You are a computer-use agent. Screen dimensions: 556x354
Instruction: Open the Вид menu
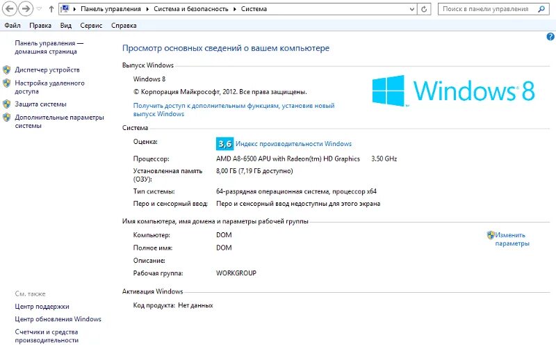(66, 26)
